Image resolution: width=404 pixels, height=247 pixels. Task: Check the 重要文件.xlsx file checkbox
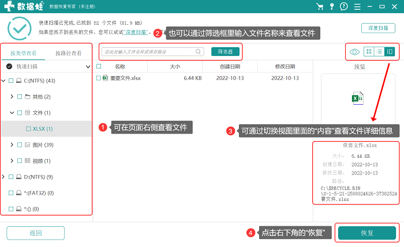click(99, 78)
